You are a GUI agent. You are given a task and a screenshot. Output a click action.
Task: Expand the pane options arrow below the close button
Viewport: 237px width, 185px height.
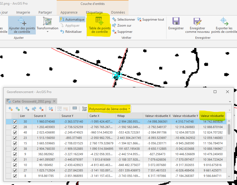(x=230, y=101)
